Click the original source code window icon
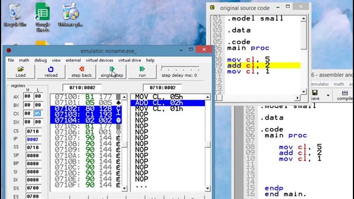The width and height of the screenshot is (354, 199). coord(212,7)
